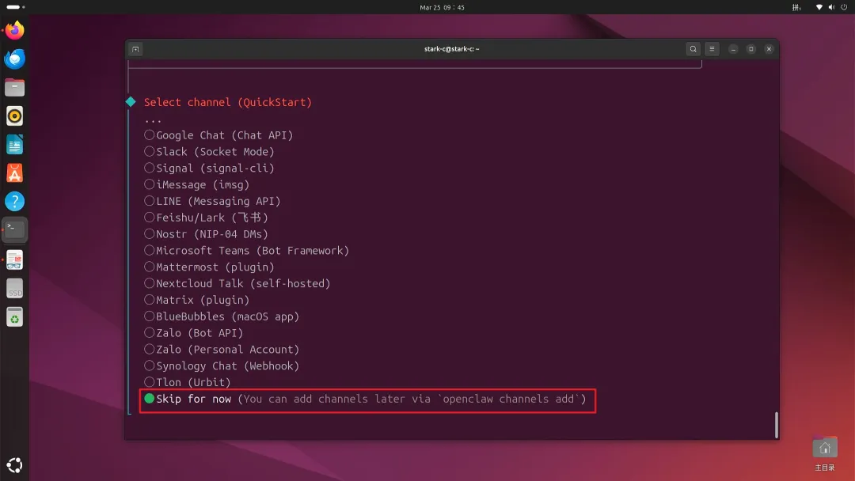Image resolution: width=855 pixels, height=481 pixels.
Task: Open the Help icon in the dock
Action: (15, 202)
